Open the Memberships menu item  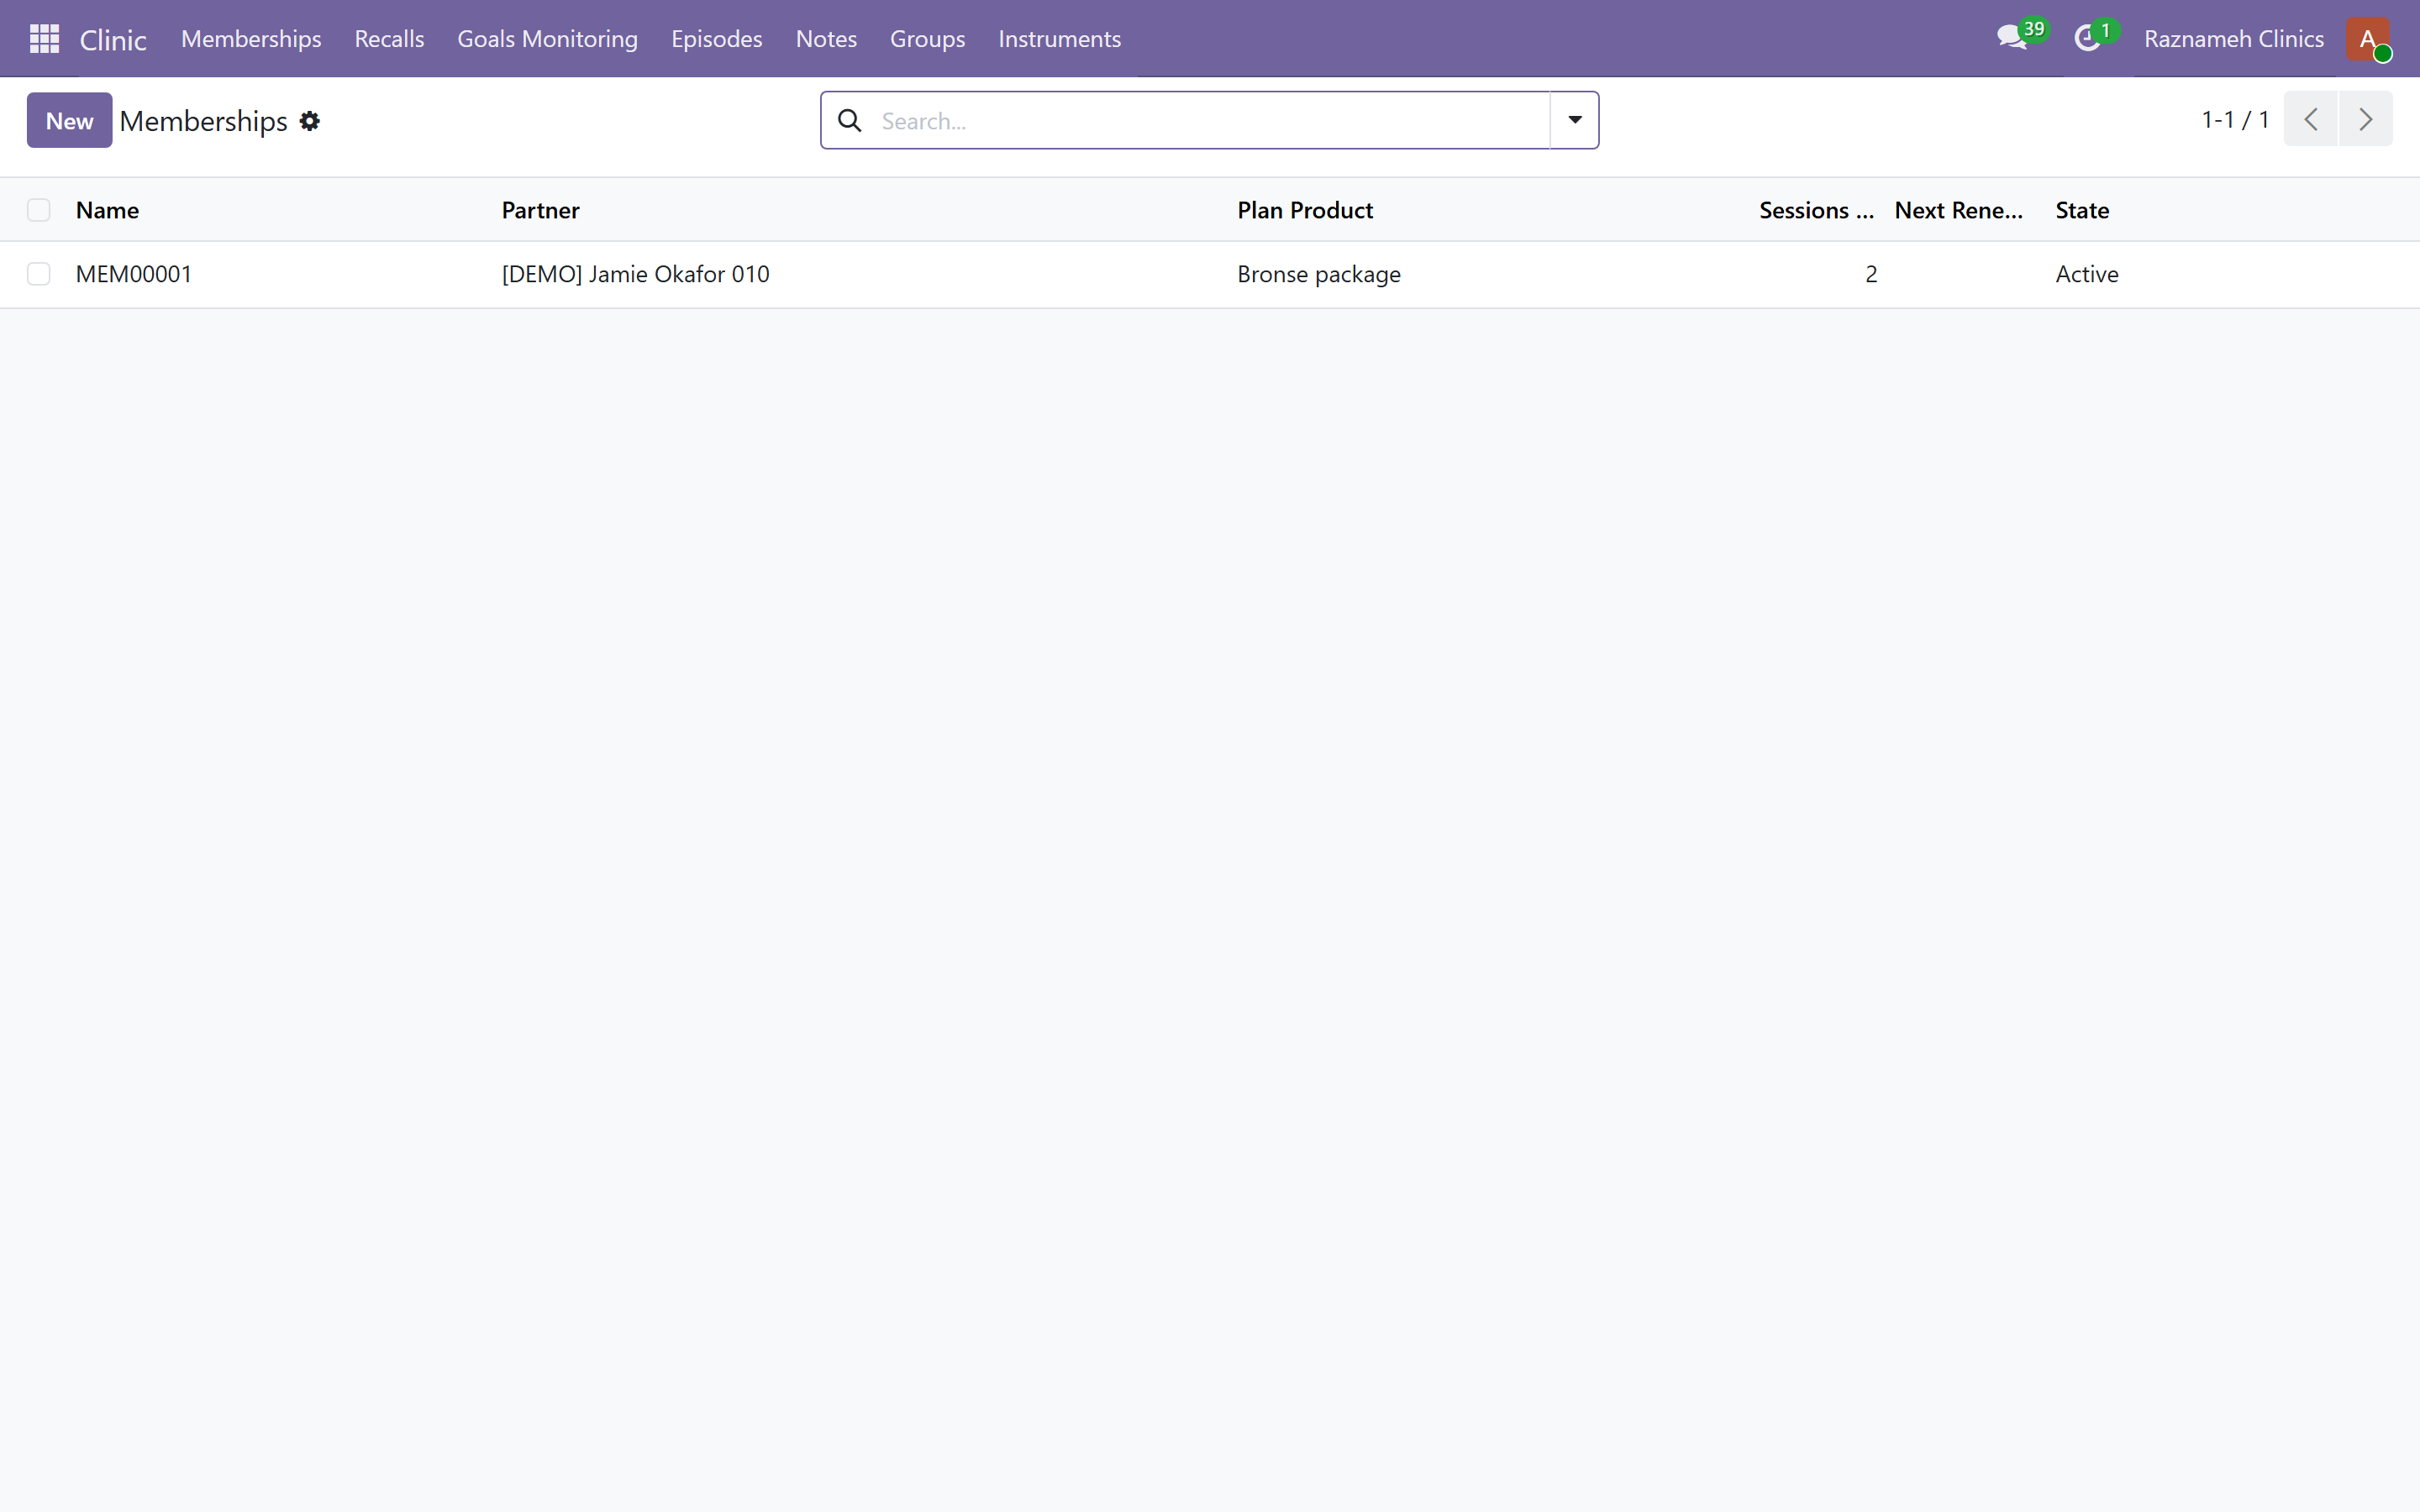[251, 39]
